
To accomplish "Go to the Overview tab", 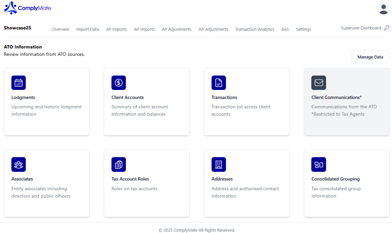I will (x=60, y=29).
